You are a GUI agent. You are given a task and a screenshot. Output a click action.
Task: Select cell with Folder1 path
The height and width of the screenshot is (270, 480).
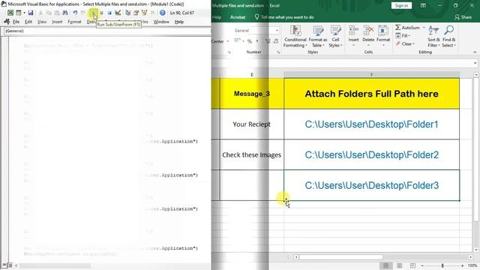point(372,124)
